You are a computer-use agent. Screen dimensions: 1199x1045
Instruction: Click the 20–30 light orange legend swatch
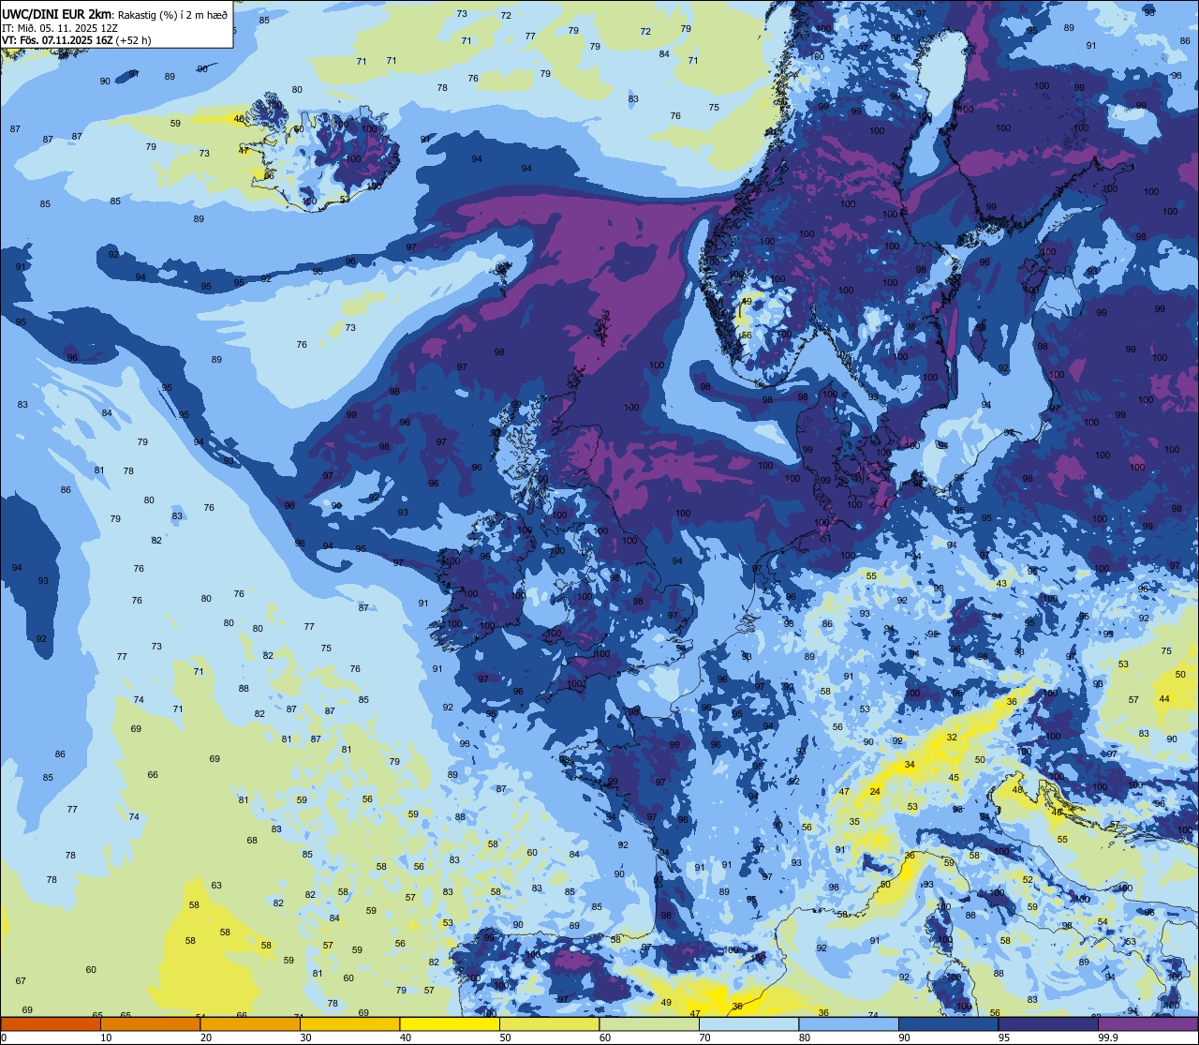coord(250,1024)
